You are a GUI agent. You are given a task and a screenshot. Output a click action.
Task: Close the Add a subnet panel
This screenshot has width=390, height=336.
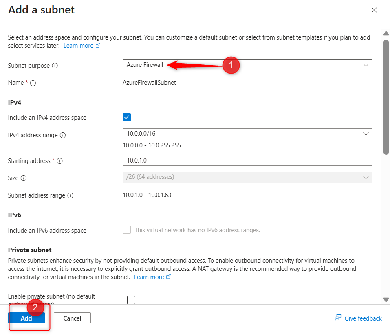pyautogui.click(x=374, y=10)
